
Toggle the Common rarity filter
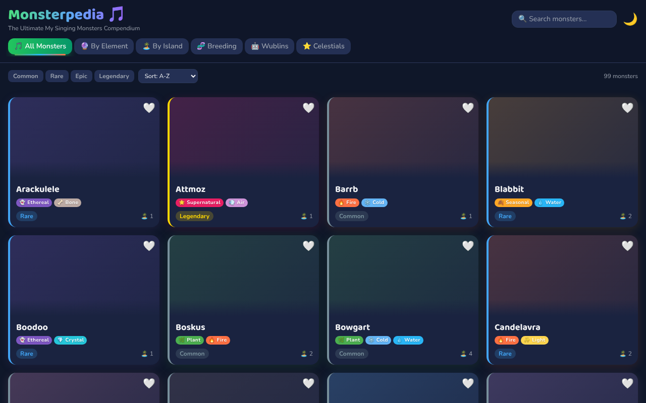pos(26,76)
